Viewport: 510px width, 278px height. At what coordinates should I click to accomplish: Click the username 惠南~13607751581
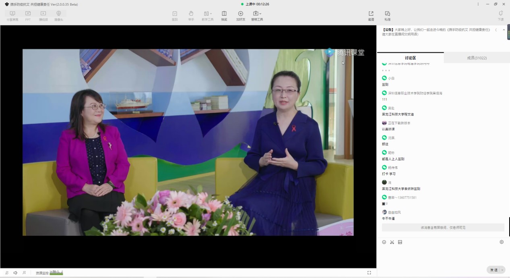[x=402, y=197]
